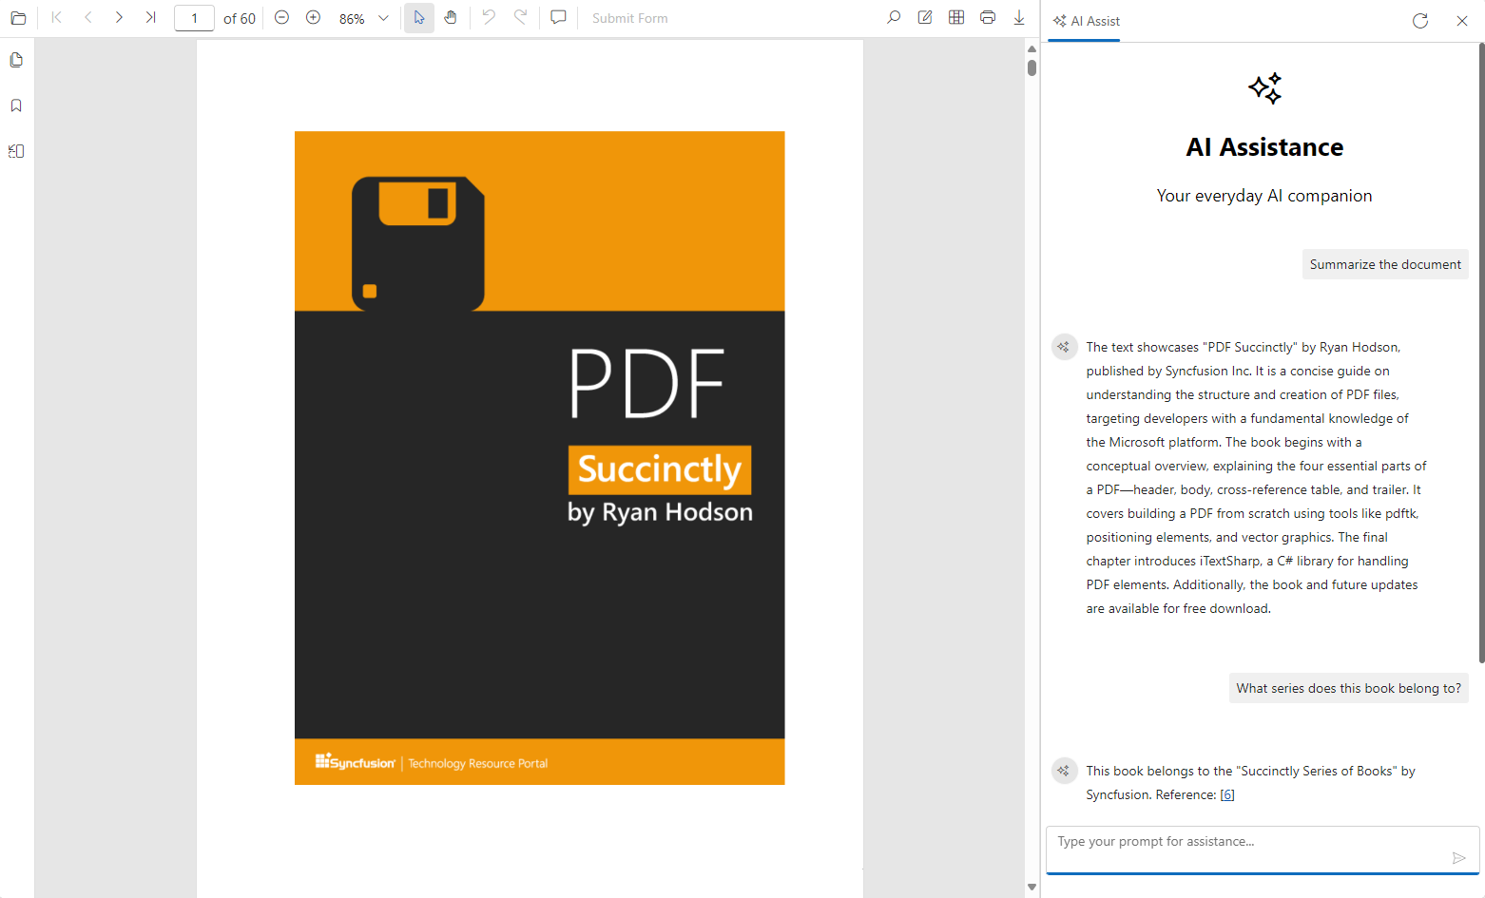Open the edit annotation toolbar
The image size is (1485, 898).
(925, 18)
